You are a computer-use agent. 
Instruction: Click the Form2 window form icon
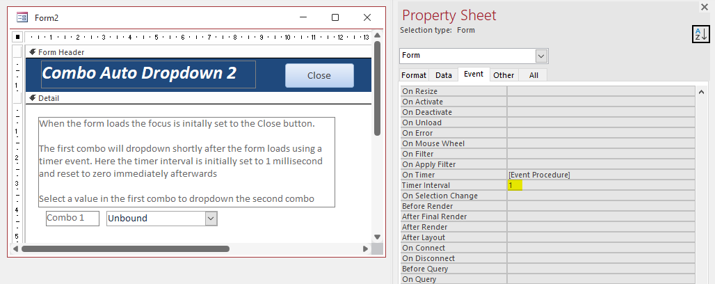[22, 18]
